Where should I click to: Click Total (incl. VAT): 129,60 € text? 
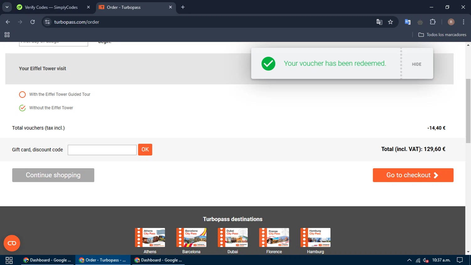pyautogui.click(x=413, y=149)
